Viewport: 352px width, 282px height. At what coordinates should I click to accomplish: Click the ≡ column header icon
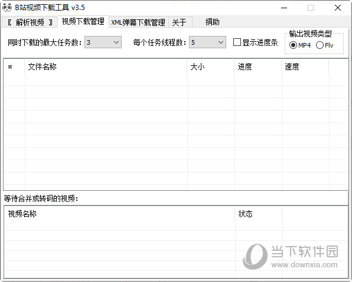coord(10,67)
